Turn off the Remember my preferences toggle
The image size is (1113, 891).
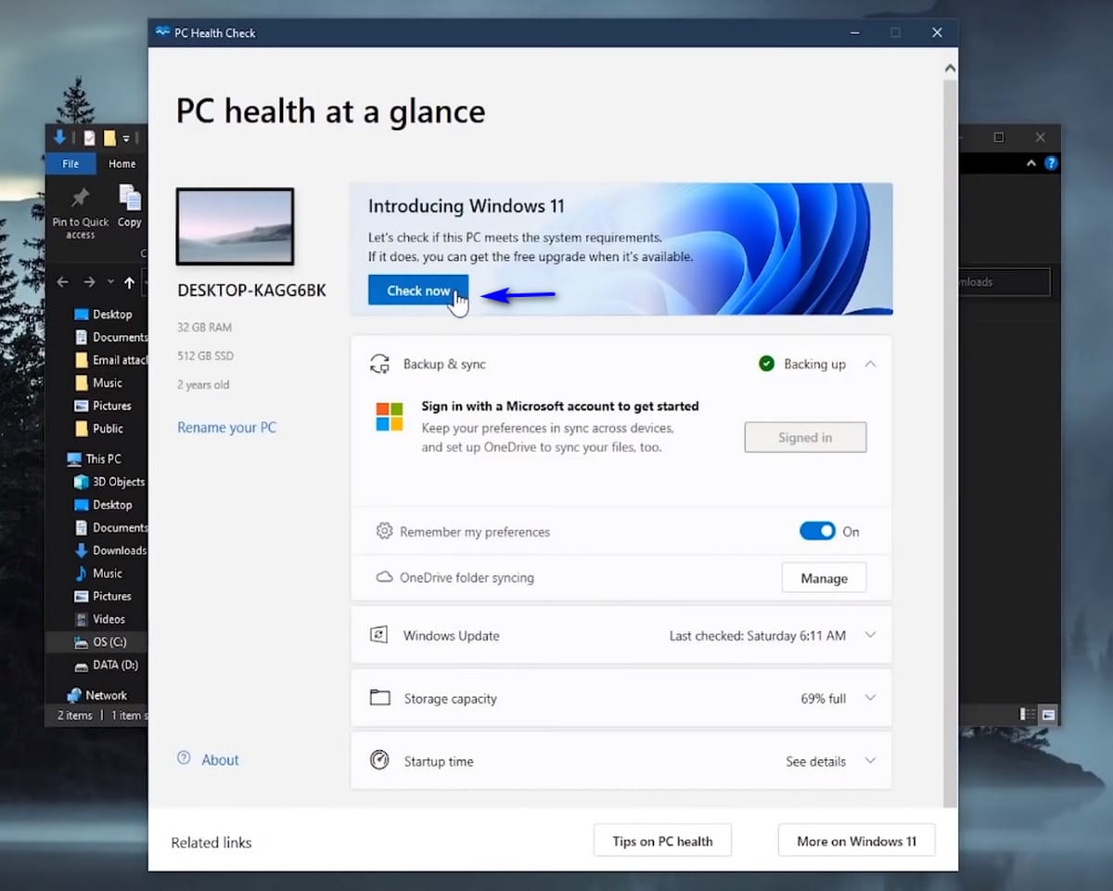(817, 531)
